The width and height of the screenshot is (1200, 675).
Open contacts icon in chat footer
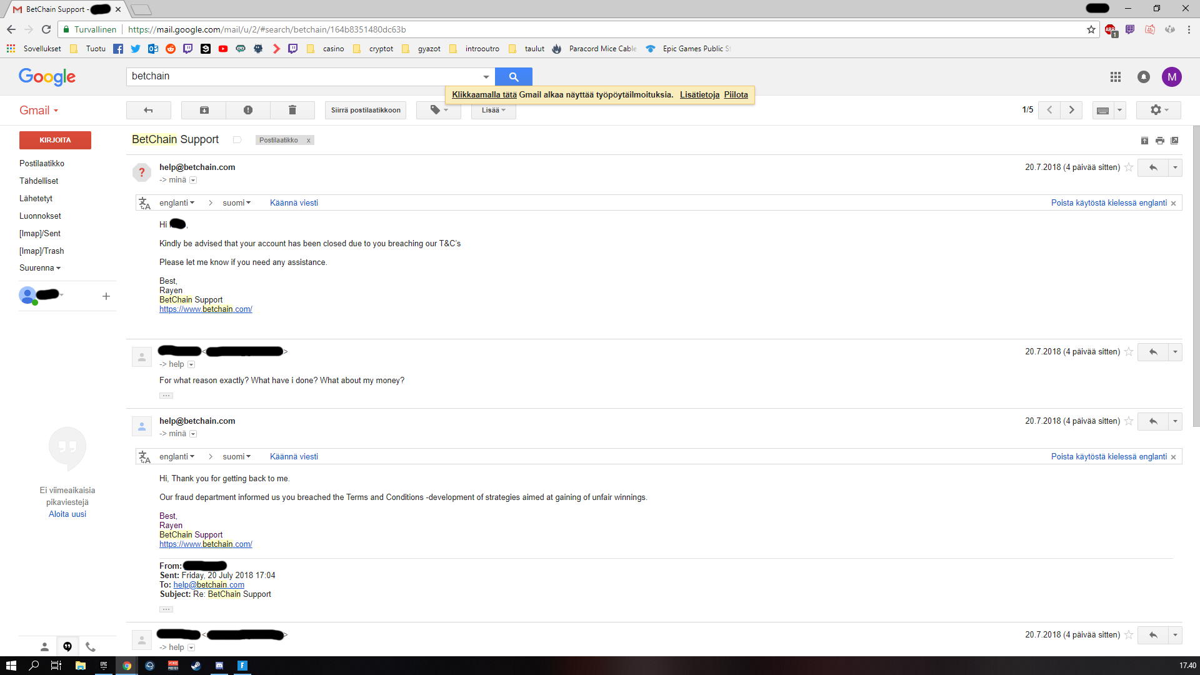44,647
